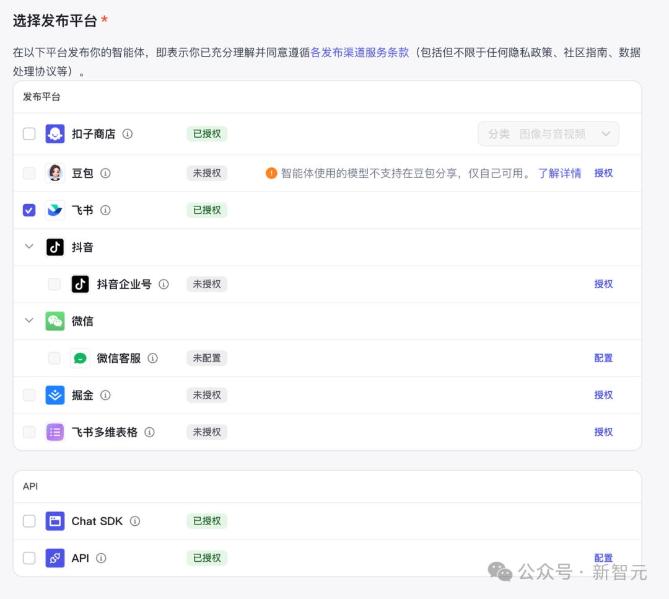669x599 pixels.
Task: Select the 豆包 avatar icon
Action: click(55, 173)
